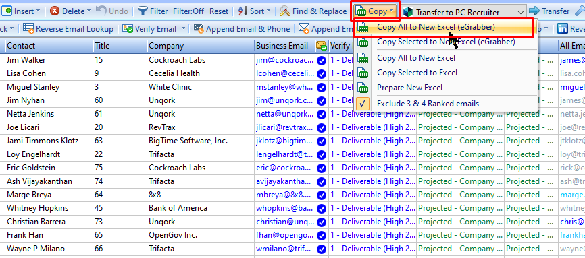Click the red Delete icon button

[x=55, y=11]
